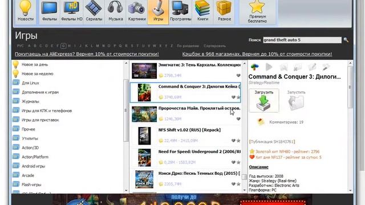This screenshot has width=365, height=205.
Task: Open the AliExpress 10% cashback link
Action: point(87,54)
